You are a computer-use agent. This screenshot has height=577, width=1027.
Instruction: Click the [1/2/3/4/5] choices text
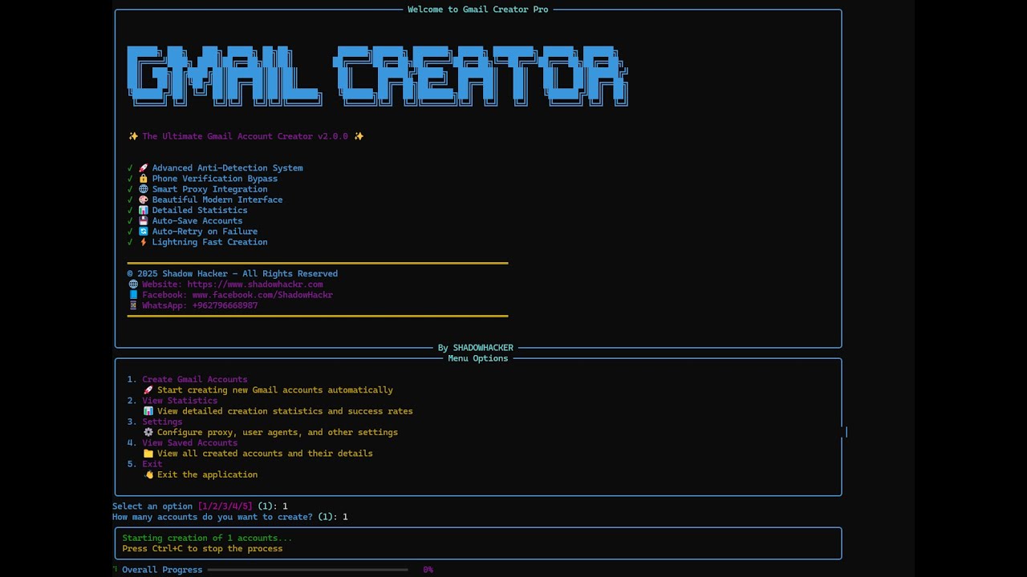[x=225, y=506]
